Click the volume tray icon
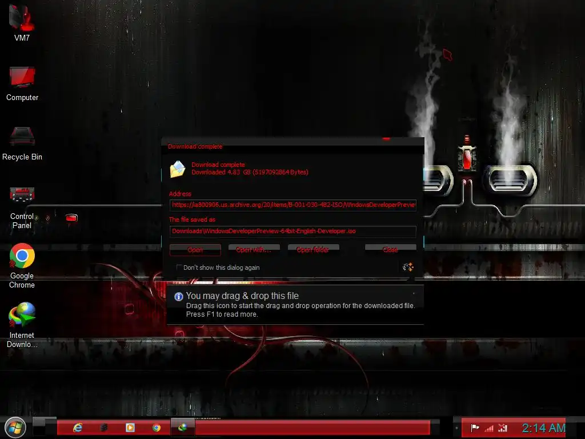The height and width of the screenshot is (439, 585). (x=503, y=428)
